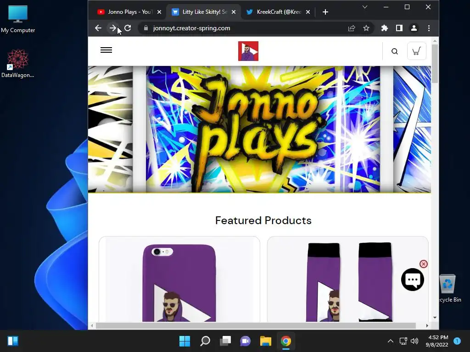Open the Widgets panel on taskbar
The width and height of the screenshot is (470, 352).
coord(13,341)
